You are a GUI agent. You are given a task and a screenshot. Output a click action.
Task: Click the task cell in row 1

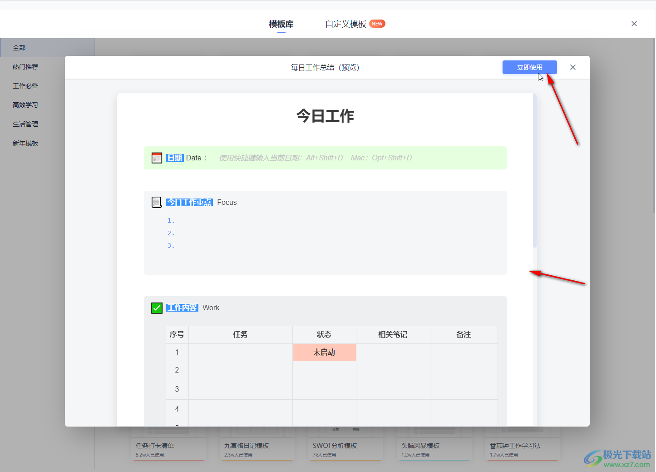241,352
